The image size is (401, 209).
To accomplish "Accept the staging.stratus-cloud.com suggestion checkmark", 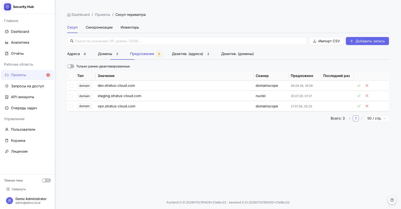I will (359, 96).
